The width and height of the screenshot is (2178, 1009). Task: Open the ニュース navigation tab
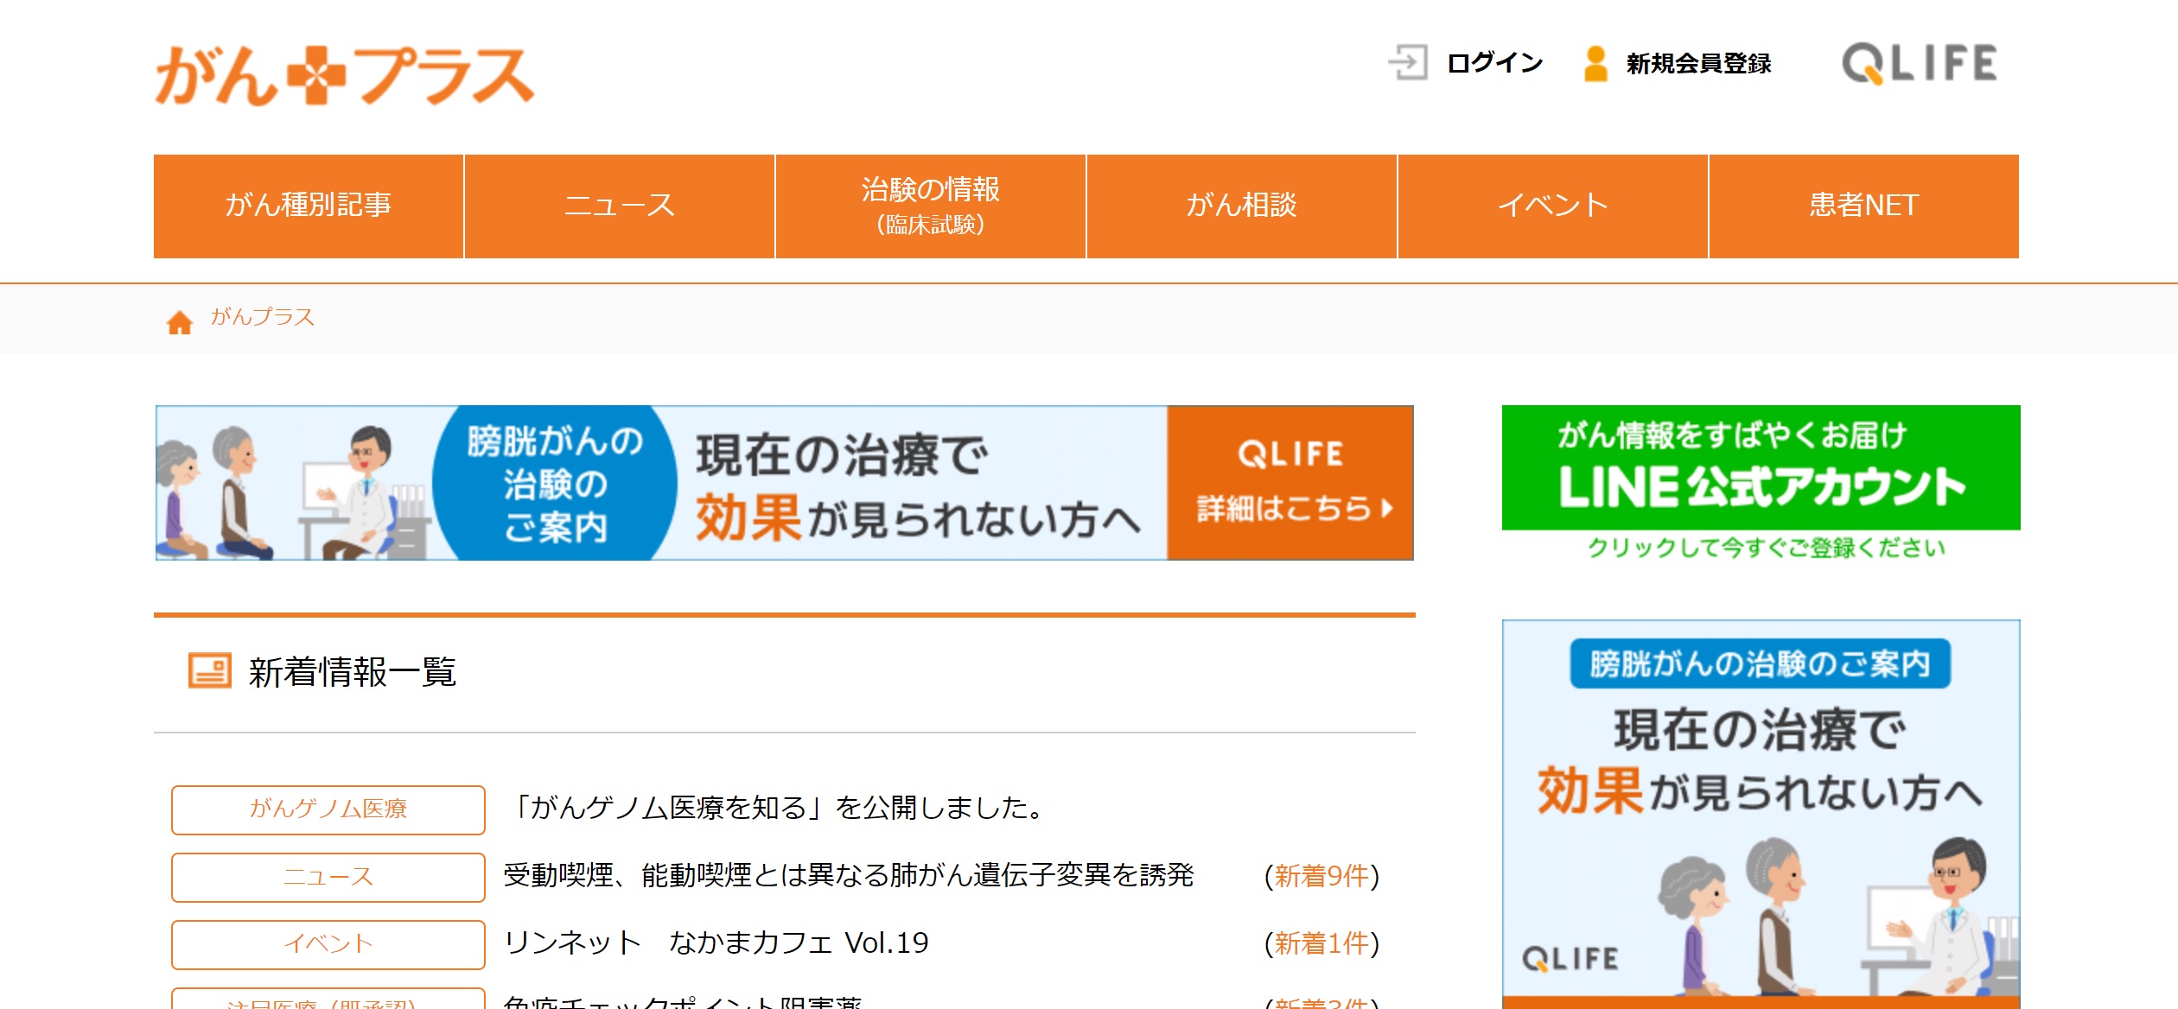click(x=619, y=206)
